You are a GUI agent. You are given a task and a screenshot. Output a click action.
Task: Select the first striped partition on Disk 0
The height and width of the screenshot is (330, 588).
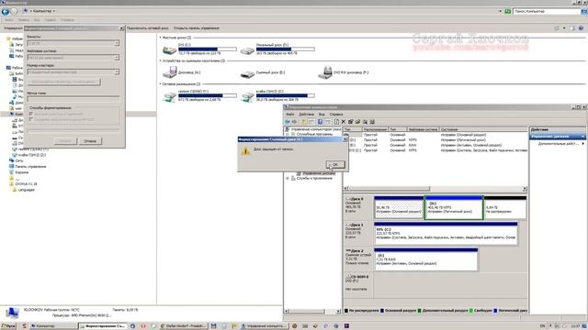point(399,207)
